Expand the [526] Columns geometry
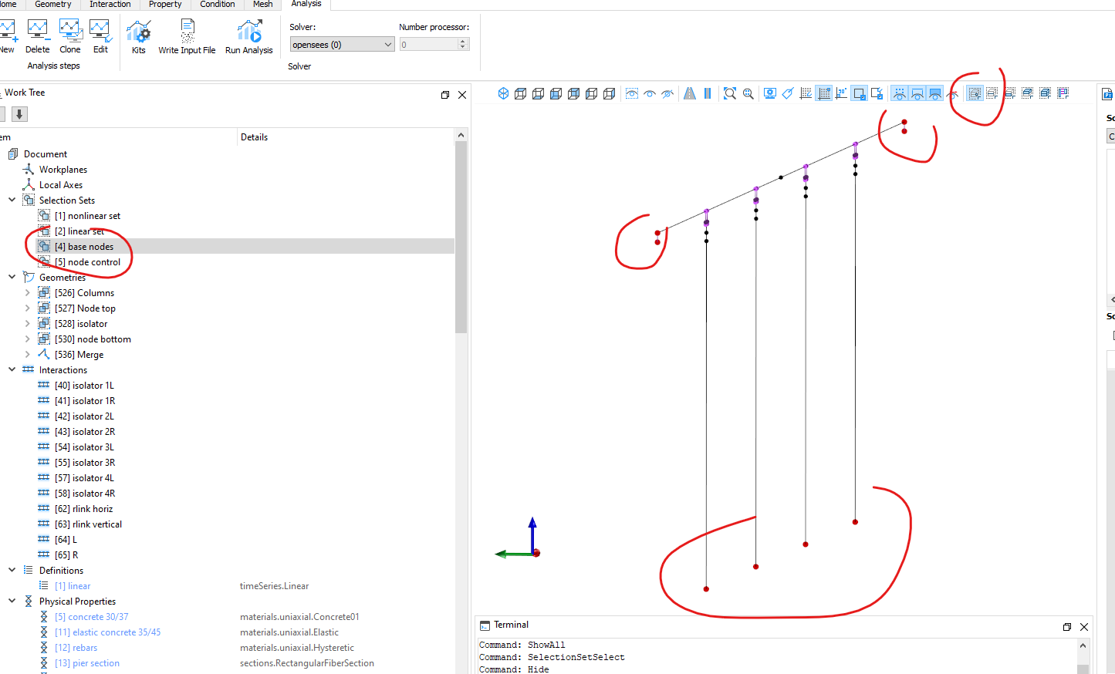Screen dimensions: 1115x674 (27, 292)
